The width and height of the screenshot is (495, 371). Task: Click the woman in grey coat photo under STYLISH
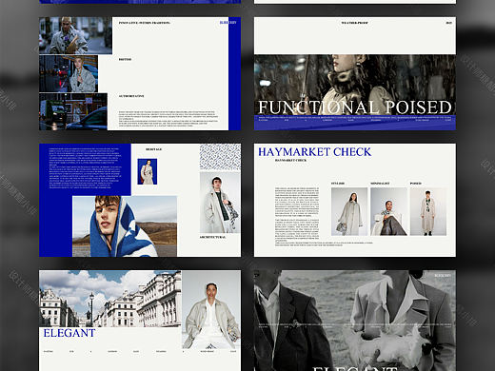point(349,211)
